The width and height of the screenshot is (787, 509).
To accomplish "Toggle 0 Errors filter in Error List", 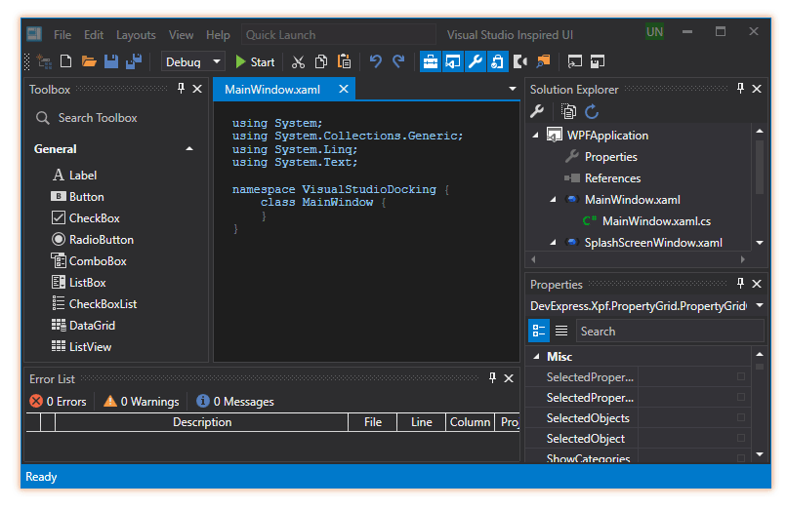I will point(58,402).
